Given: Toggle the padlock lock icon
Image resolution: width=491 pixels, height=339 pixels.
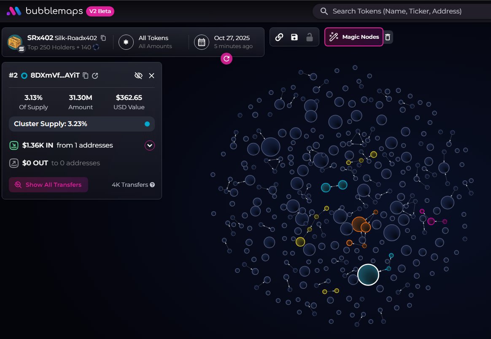Looking at the screenshot, I should click(x=310, y=37).
